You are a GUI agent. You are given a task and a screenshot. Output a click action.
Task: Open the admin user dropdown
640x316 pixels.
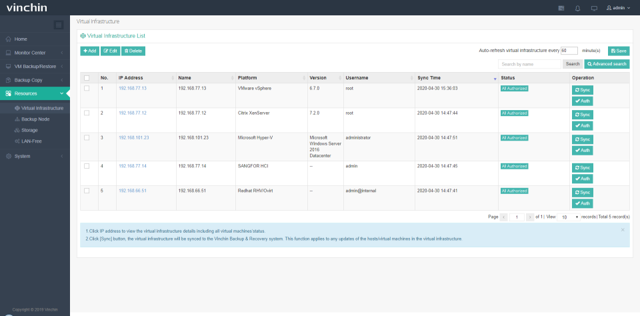pos(619,8)
